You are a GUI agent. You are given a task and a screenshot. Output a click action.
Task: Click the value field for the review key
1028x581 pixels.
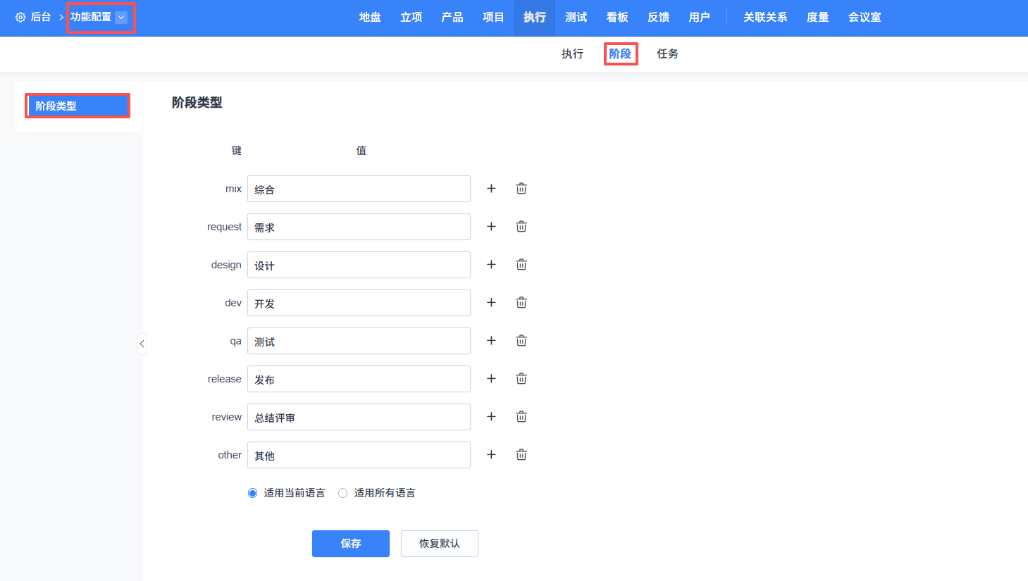pos(359,417)
